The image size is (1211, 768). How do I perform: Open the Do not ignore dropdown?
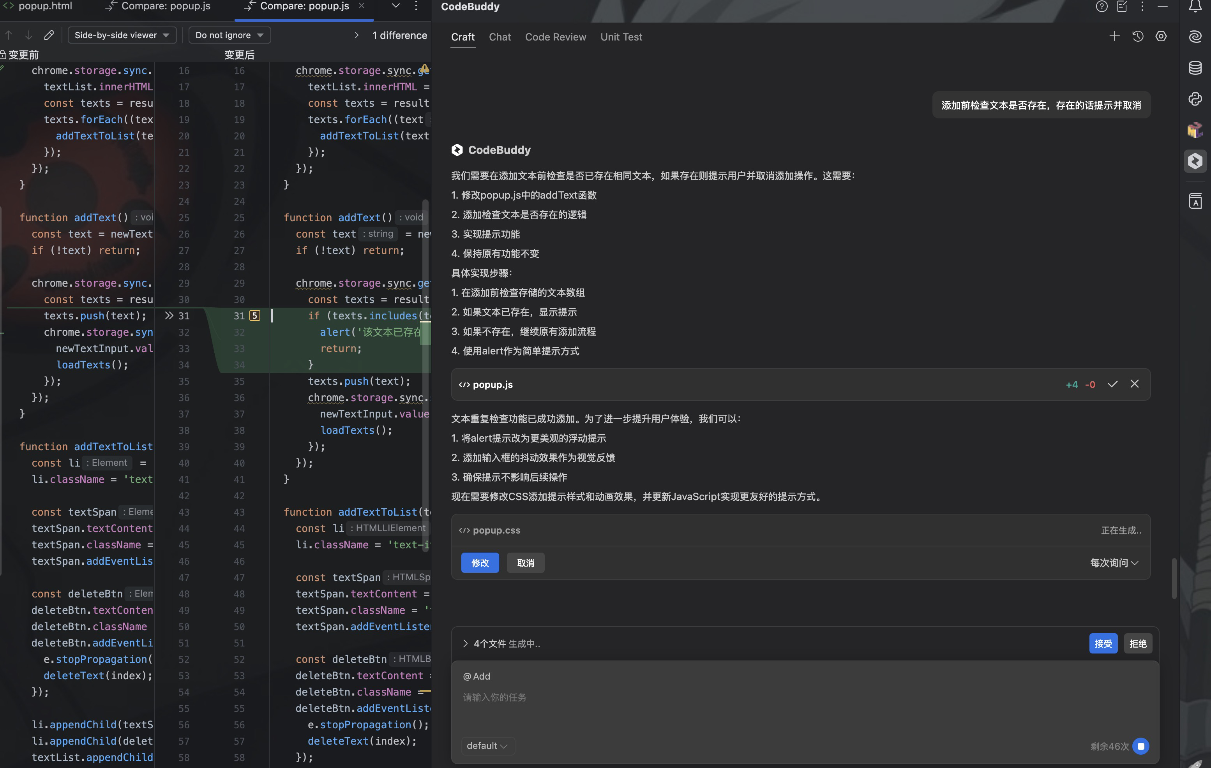tap(229, 35)
